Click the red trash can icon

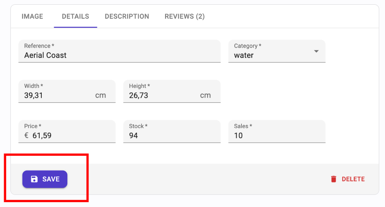click(x=334, y=179)
